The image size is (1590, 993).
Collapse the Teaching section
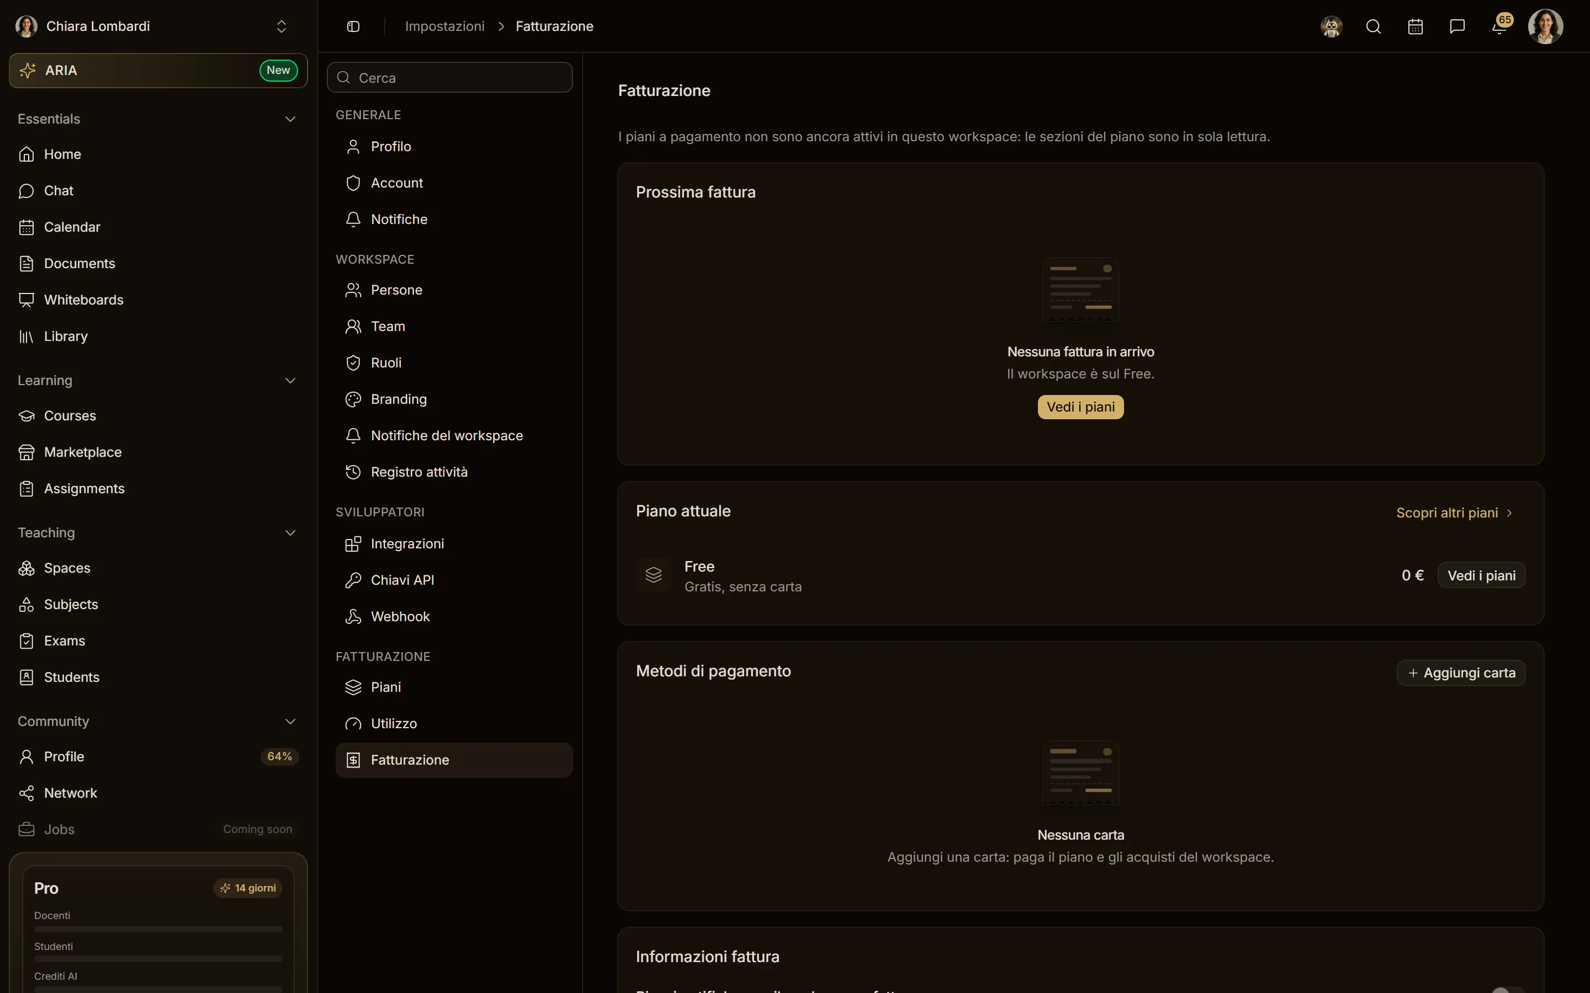click(290, 532)
